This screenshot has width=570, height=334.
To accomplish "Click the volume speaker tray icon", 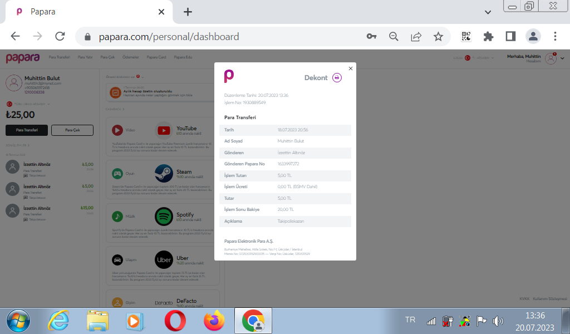I will pos(498,321).
